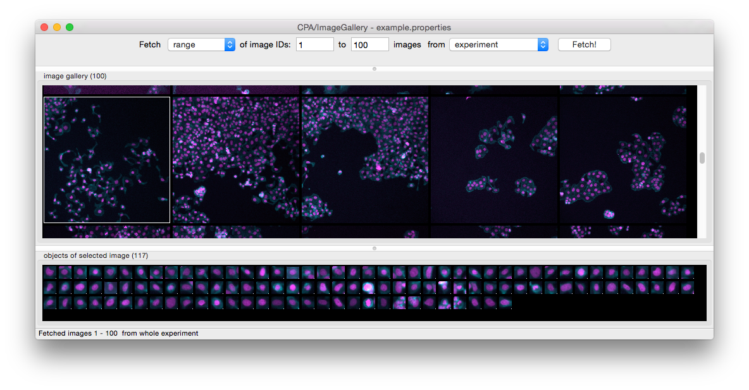The image size is (749, 390).
Task: Click the splitter handle above objects panel
Action: [374, 248]
